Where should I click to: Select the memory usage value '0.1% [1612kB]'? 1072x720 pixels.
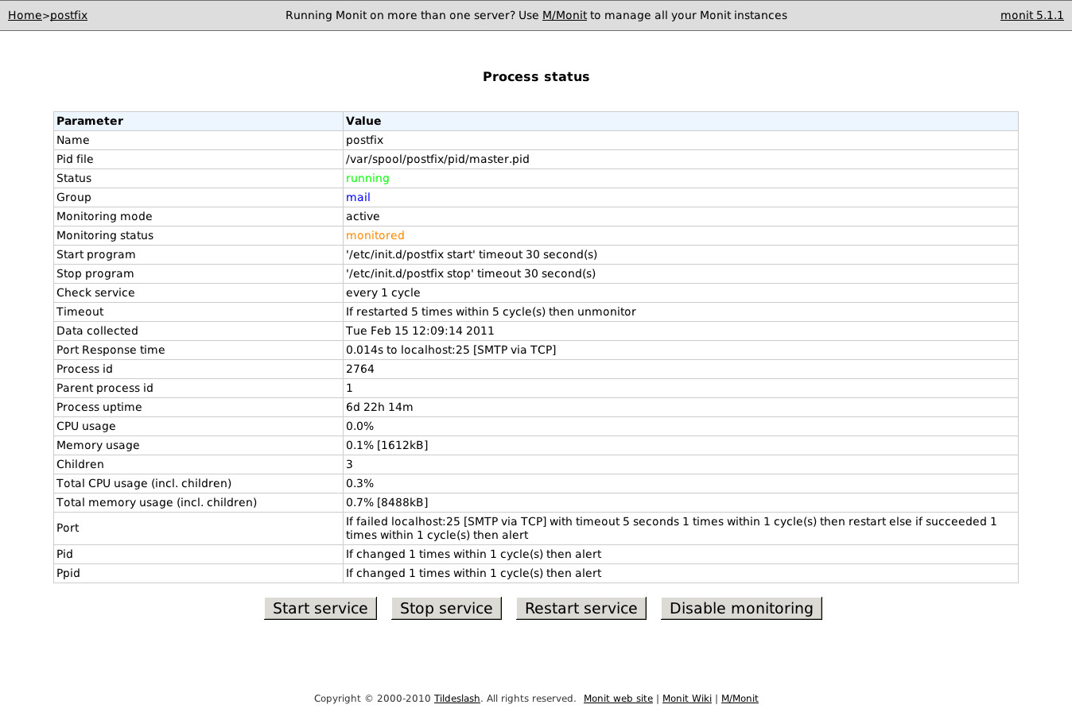[386, 445]
